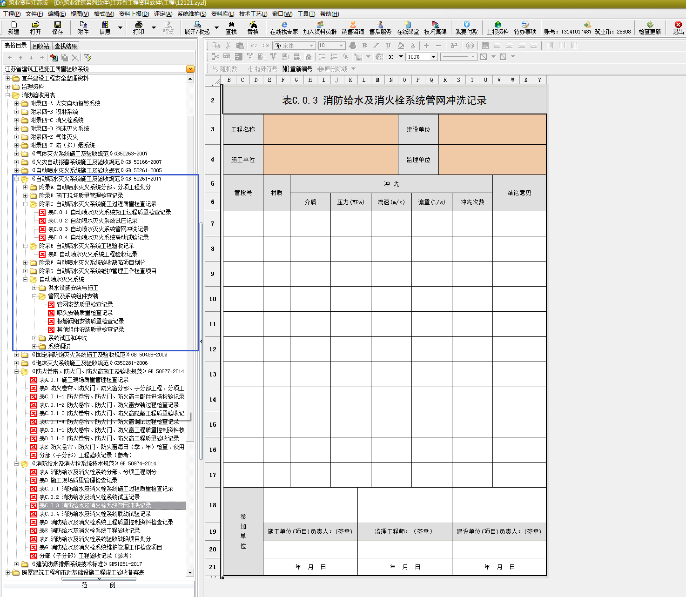The width and height of the screenshot is (686, 597).
Task: Select the 表格目录 tab
Action: point(16,46)
